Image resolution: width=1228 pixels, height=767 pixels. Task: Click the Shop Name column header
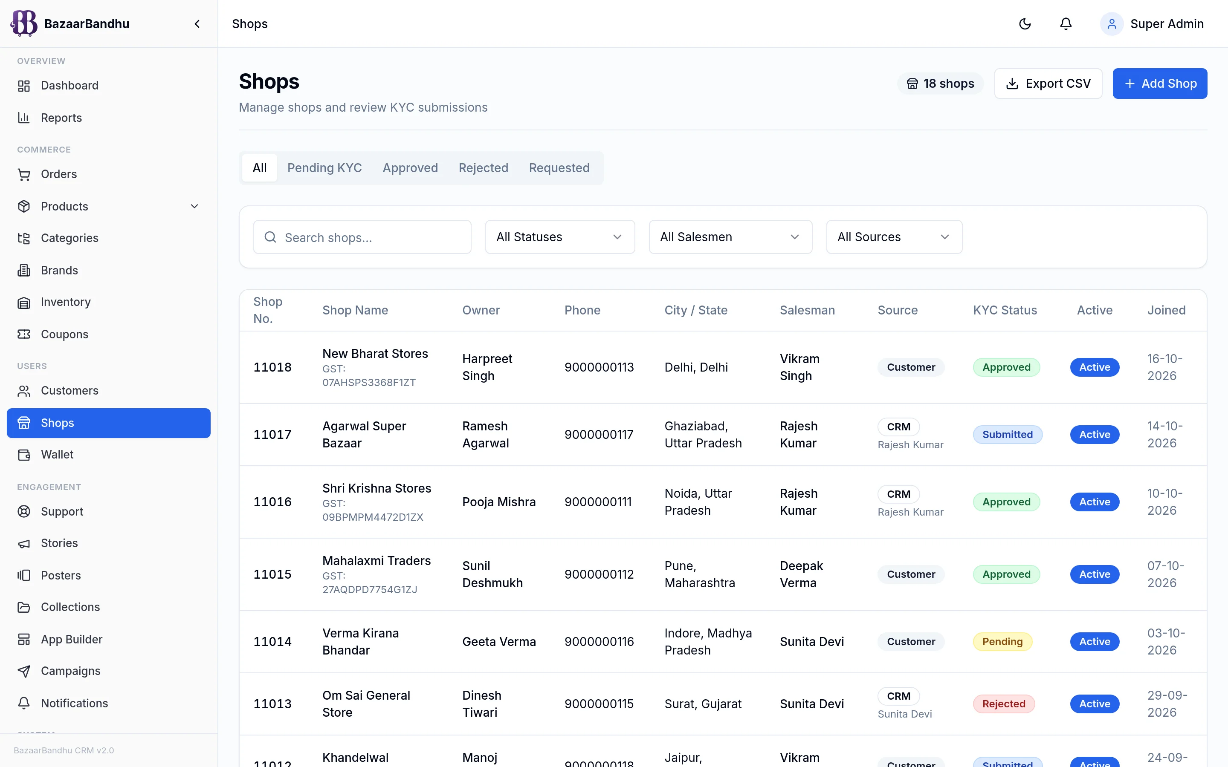[355, 311]
